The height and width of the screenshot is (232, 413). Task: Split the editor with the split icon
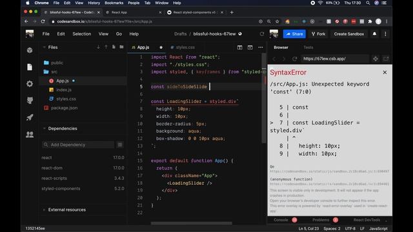[x=239, y=47]
